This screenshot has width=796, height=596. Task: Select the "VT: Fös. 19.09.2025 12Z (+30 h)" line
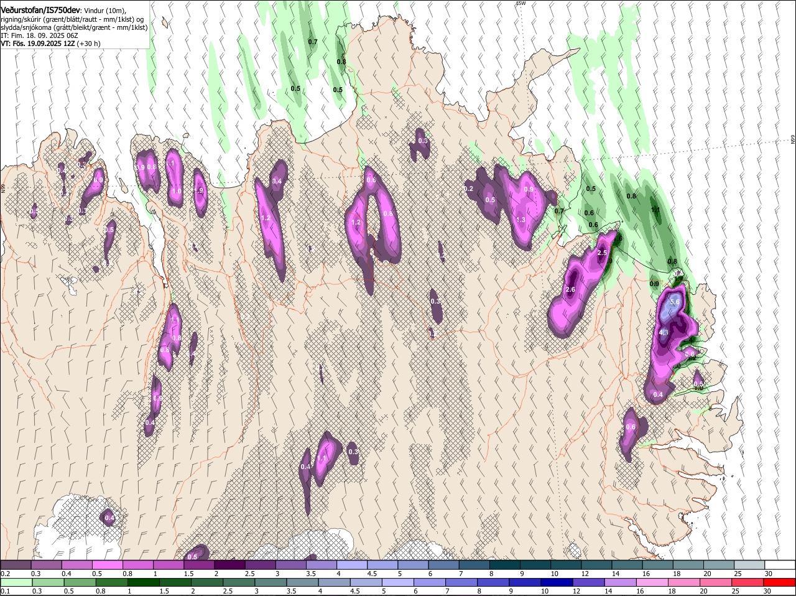pos(50,44)
